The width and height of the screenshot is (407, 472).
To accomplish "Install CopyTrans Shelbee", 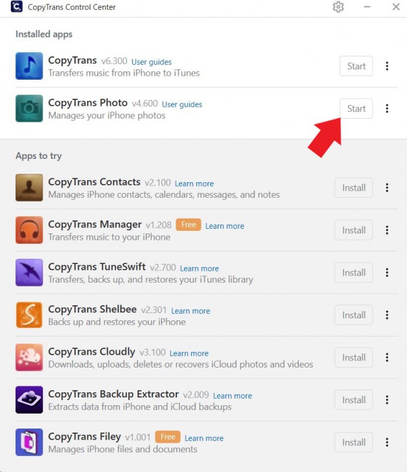I will tap(354, 315).
